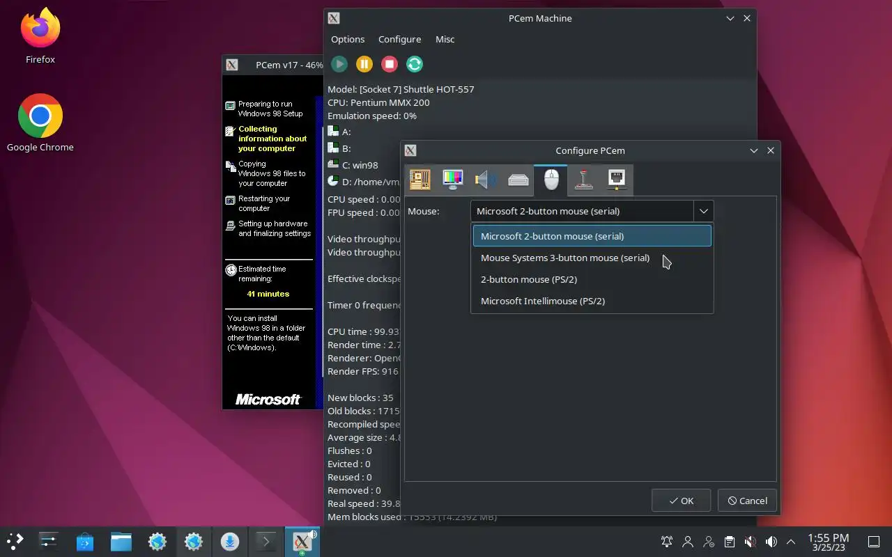Click the show desktop button in taskbar
Screen dimensions: 892x557
873,541
